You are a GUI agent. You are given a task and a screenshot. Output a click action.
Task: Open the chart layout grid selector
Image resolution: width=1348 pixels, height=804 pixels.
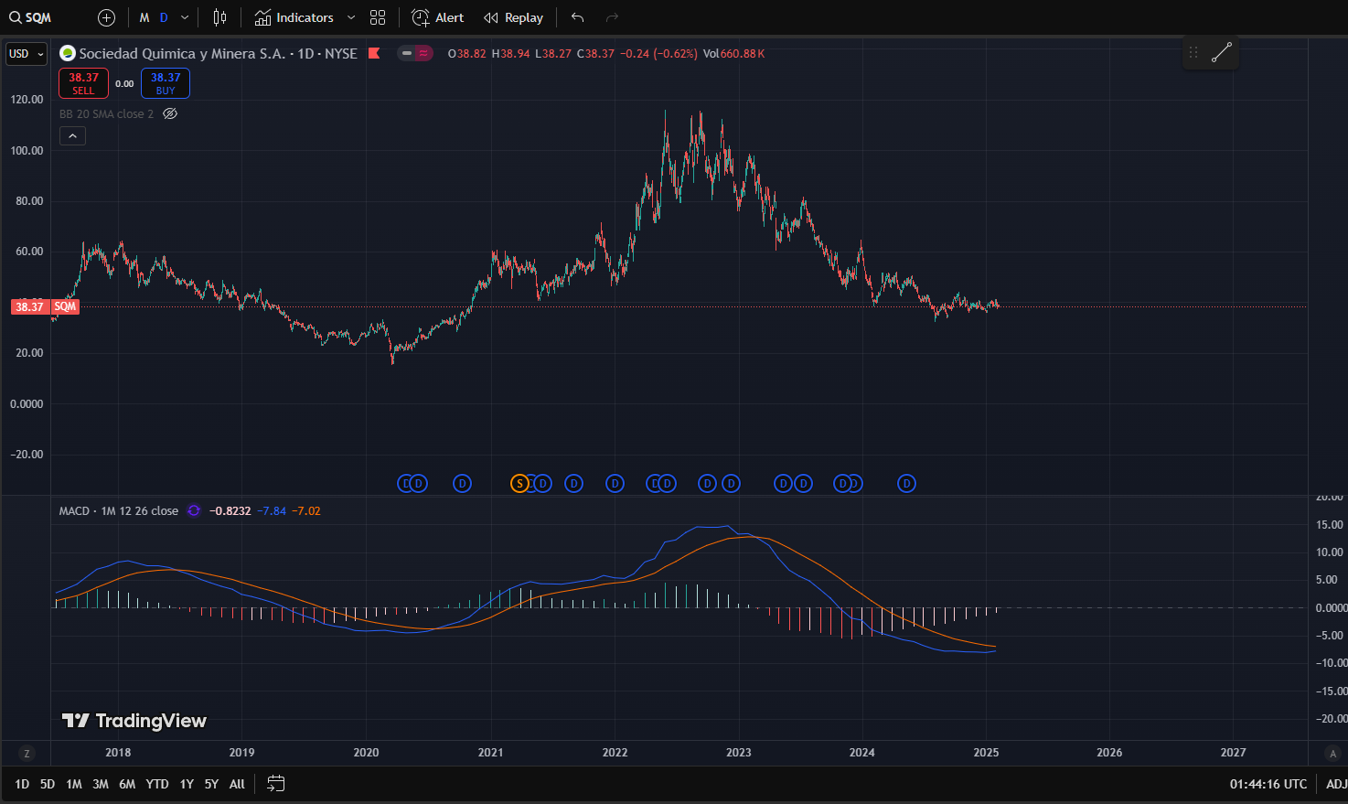point(378,17)
